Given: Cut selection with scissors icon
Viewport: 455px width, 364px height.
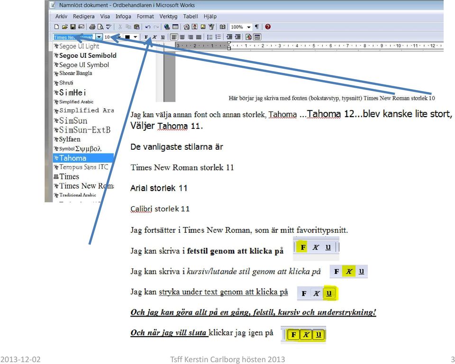Looking at the screenshot, I should [x=120, y=27].
